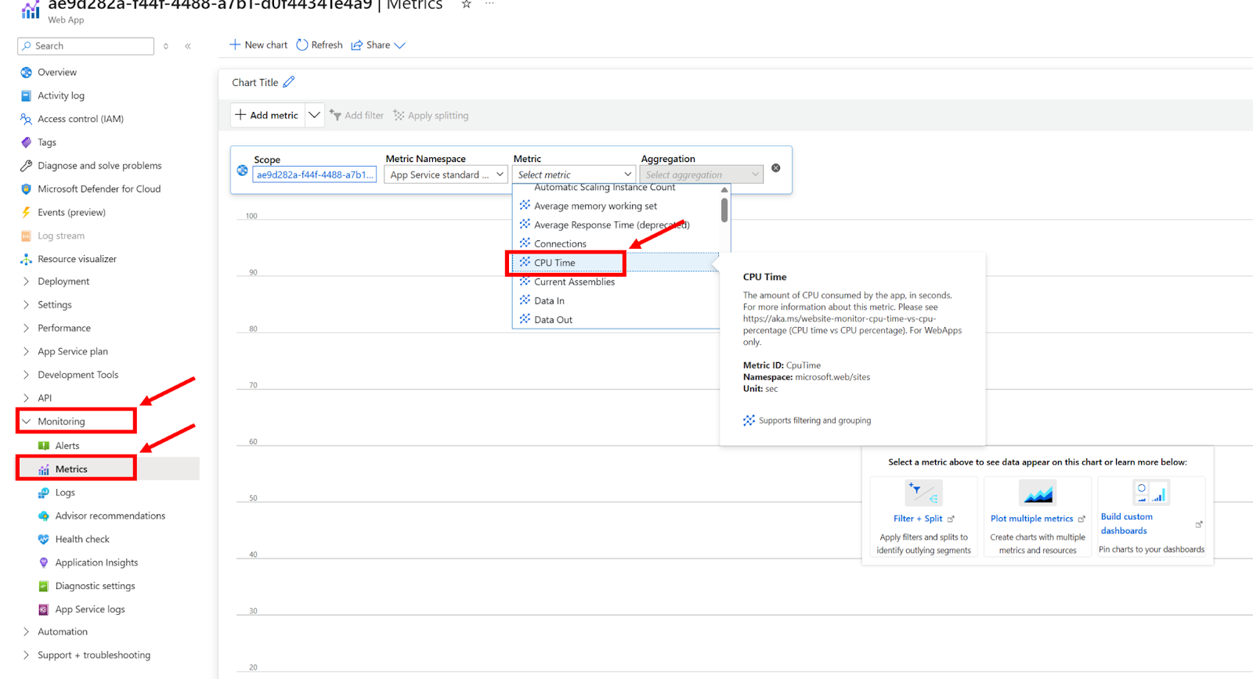Viewport: 1253px width, 679px height.
Task: Open Application Insights from sidebar
Action: (x=96, y=562)
